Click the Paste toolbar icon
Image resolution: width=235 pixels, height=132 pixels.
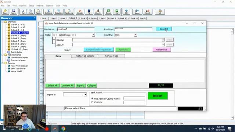click(38, 12)
